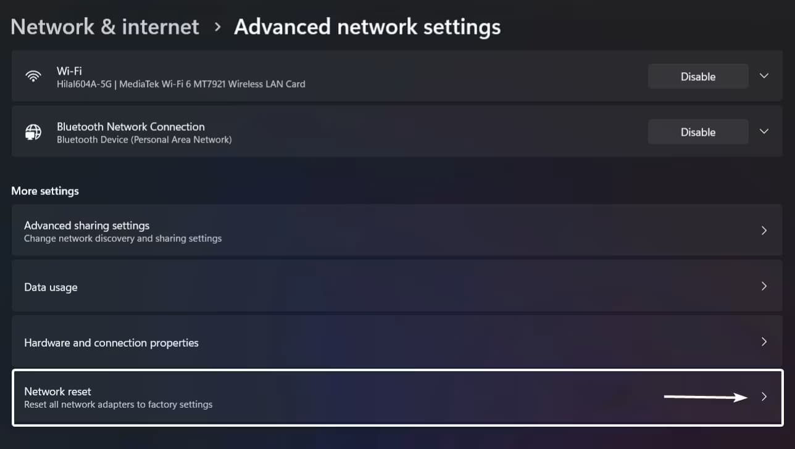795x449 pixels.
Task: Select Hardware and connection properties label
Action: [111, 343]
